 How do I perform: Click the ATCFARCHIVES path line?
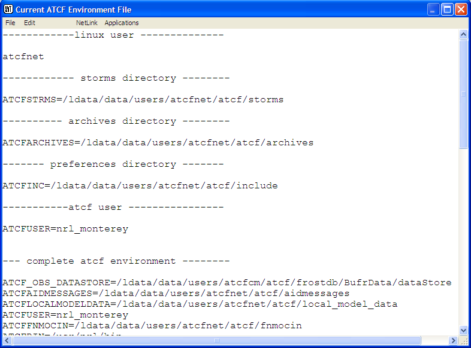(x=158, y=143)
